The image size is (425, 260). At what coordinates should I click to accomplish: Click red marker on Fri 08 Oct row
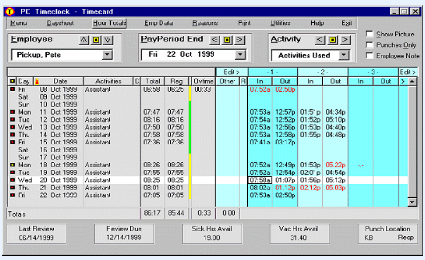(13, 89)
